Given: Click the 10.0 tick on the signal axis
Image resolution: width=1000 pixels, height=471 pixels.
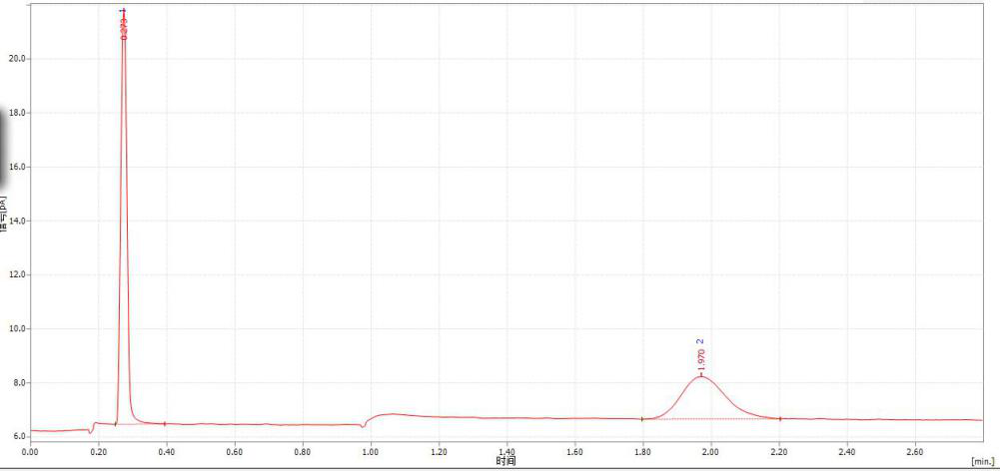Looking at the screenshot, I should [x=15, y=328].
